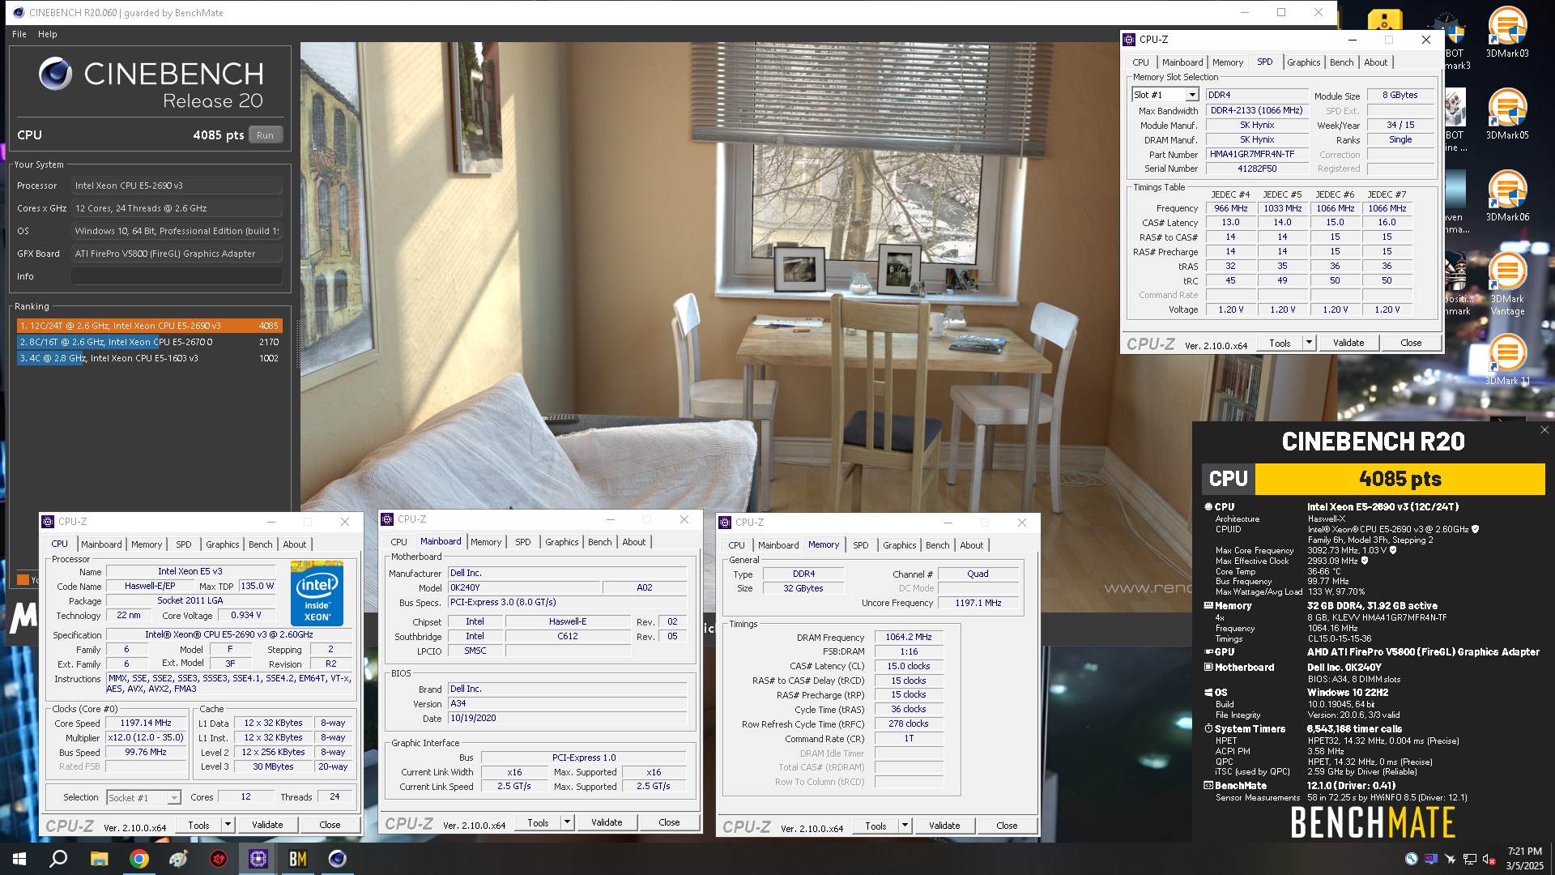Click the muted volume tray icon

(1489, 860)
